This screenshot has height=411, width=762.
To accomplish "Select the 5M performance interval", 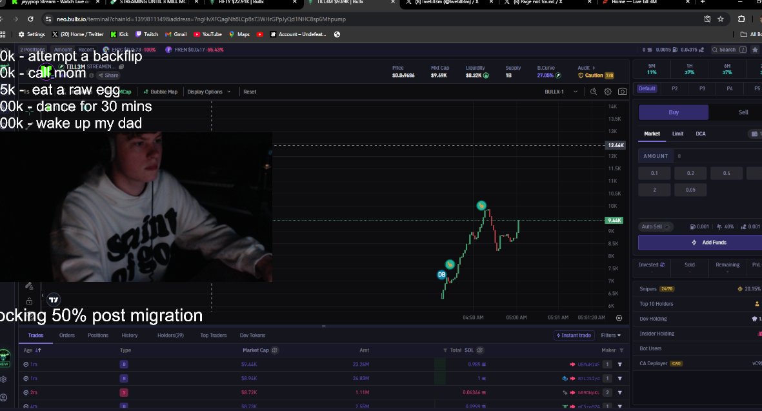I will tap(652, 69).
